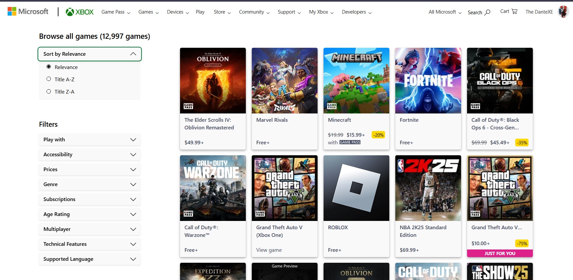Click The DanteXE account name

click(x=539, y=12)
